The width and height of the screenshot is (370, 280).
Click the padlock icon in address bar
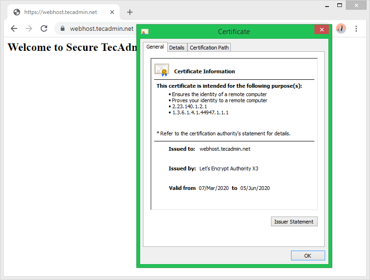63,28
